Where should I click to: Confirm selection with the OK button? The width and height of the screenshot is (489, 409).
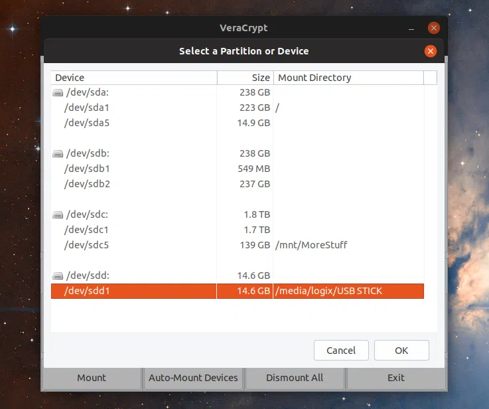click(401, 351)
